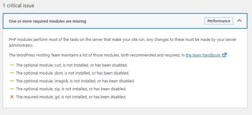252x115 pixels.
Task: Select the required gd module message
Action: click(71, 97)
